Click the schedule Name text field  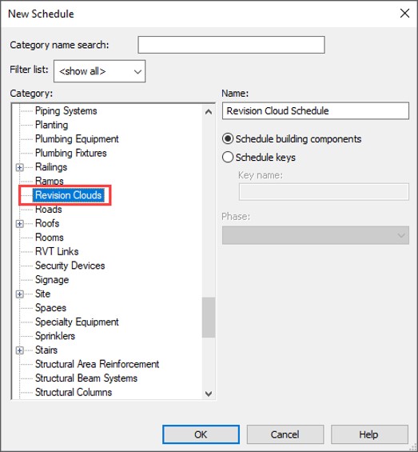(x=316, y=110)
